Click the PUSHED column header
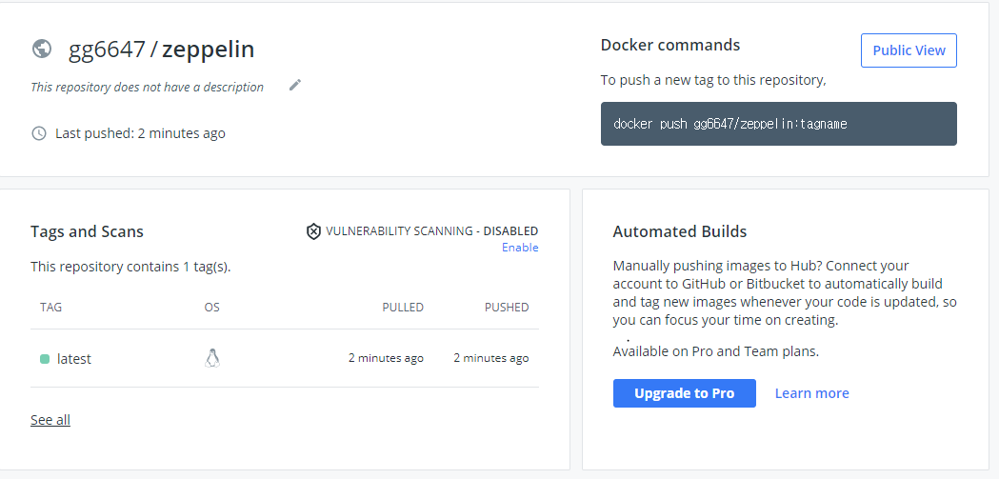The height and width of the screenshot is (479, 999). click(507, 307)
